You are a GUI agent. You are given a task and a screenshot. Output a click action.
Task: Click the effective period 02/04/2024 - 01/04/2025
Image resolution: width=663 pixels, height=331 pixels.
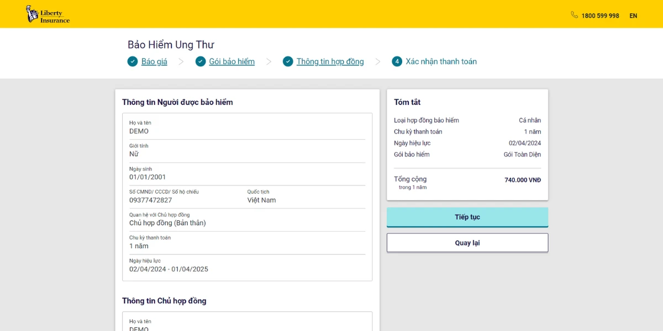[169, 269]
